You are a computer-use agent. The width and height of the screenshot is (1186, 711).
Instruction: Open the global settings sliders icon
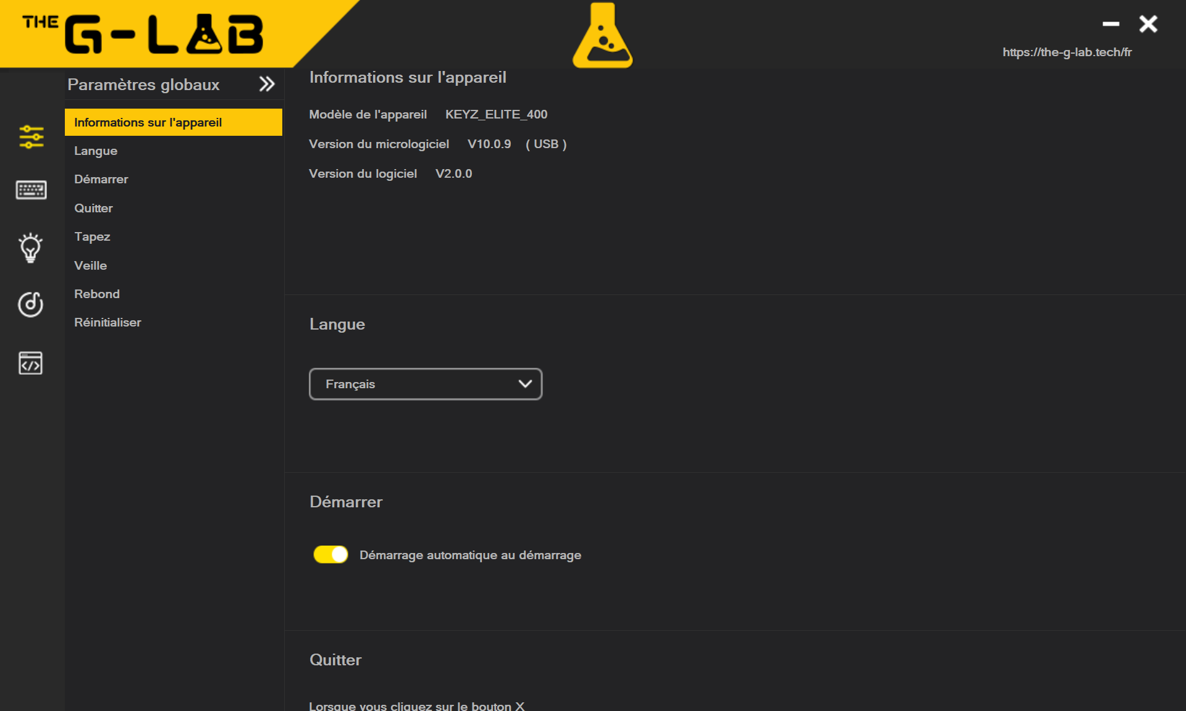pos(31,137)
